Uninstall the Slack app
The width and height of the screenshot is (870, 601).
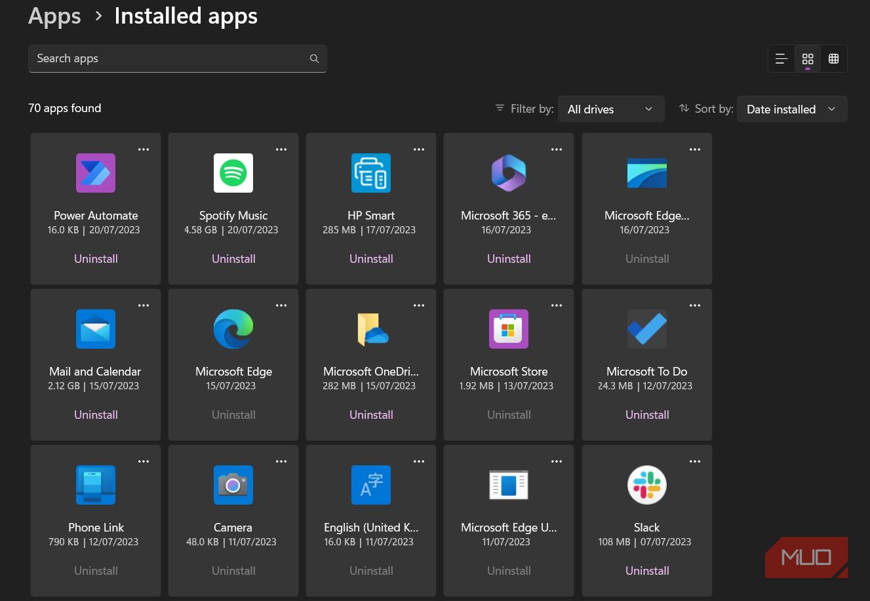pyautogui.click(x=646, y=571)
